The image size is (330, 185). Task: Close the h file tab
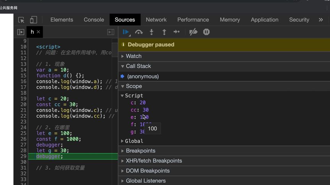pos(38,32)
